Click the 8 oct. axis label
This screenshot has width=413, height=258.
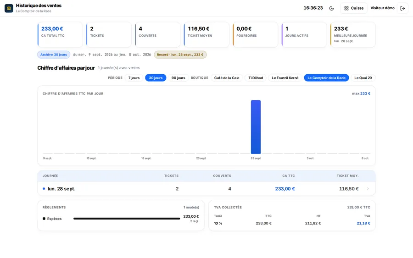pyautogui.click(x=365, y=158)
